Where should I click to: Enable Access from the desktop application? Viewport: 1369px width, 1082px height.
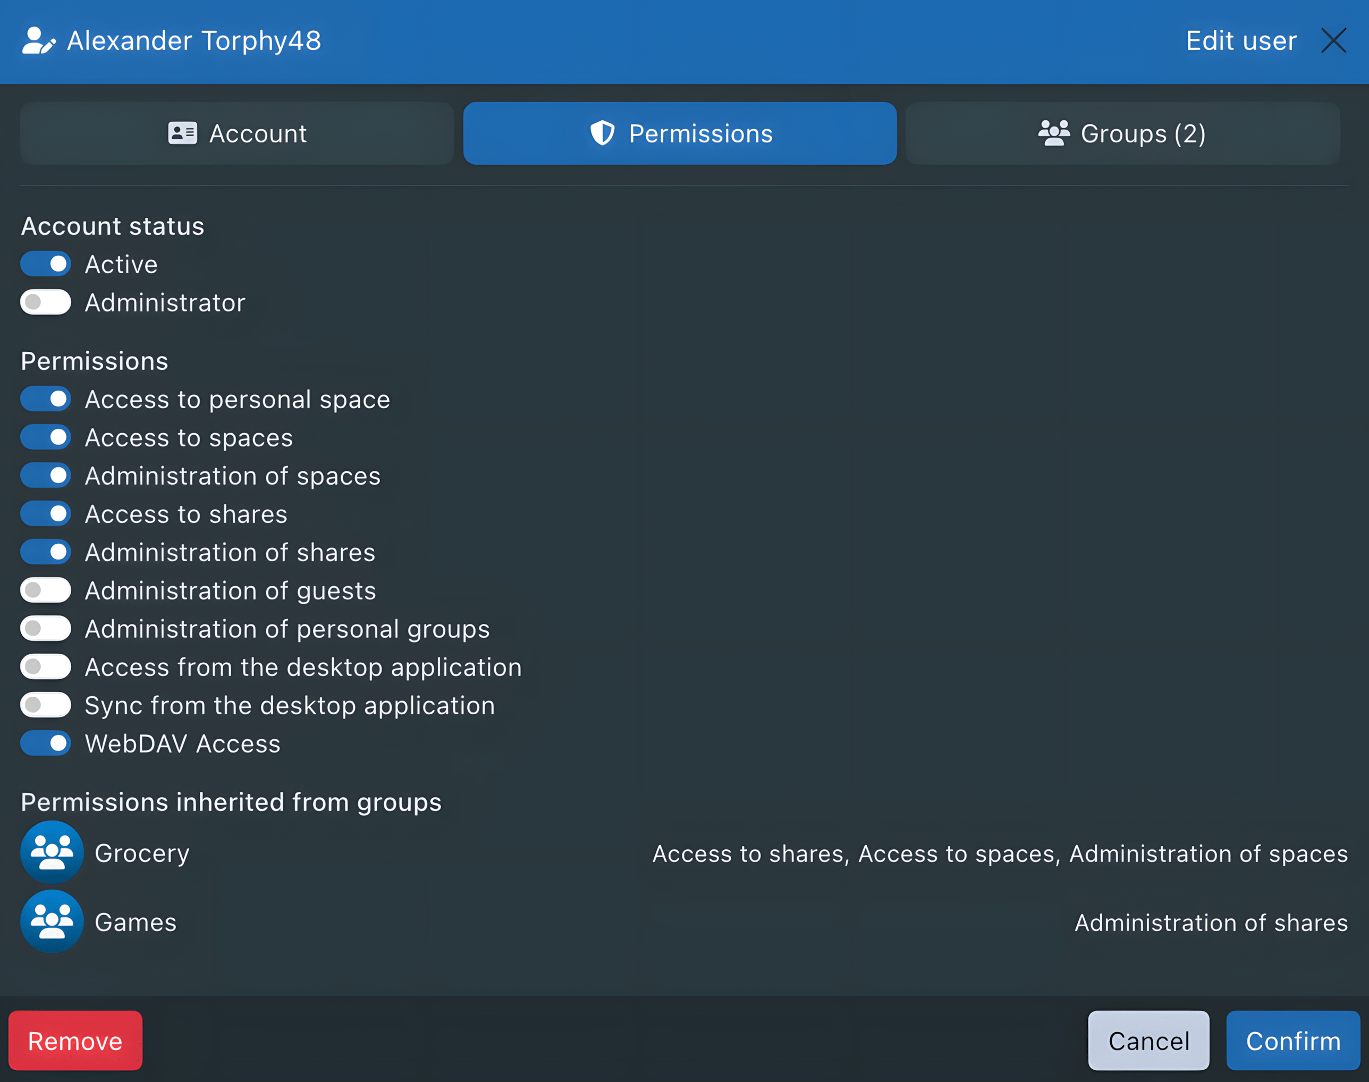45,666
